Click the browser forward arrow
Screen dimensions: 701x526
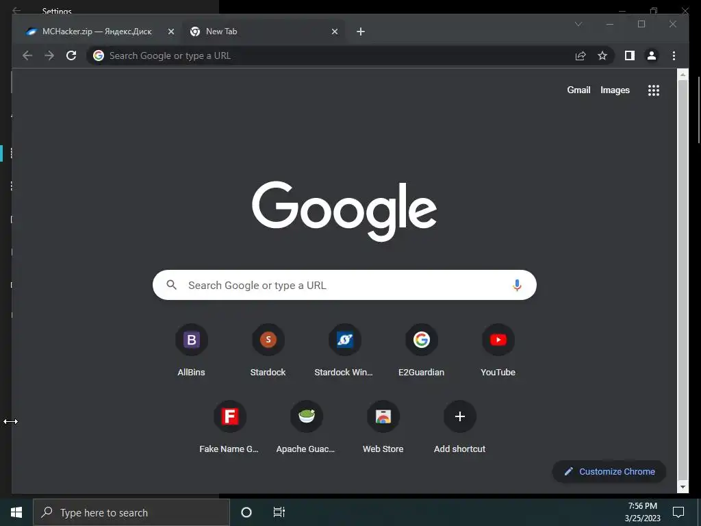click(49, 55)
